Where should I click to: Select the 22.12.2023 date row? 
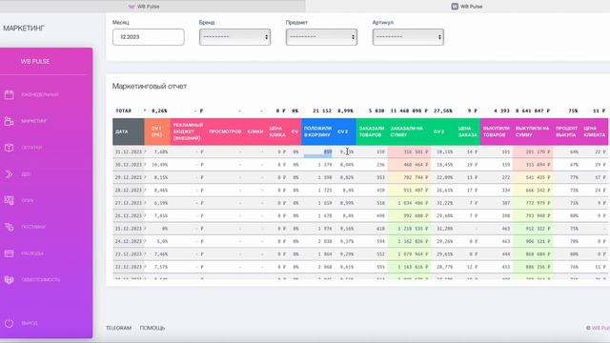point(360,267)
